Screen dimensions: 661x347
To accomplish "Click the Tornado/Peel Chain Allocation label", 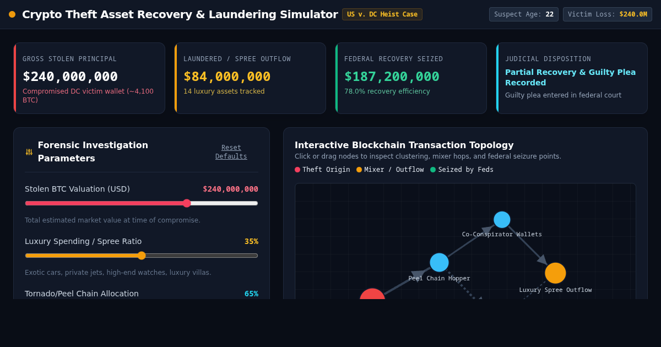I will tap(82, 294).
